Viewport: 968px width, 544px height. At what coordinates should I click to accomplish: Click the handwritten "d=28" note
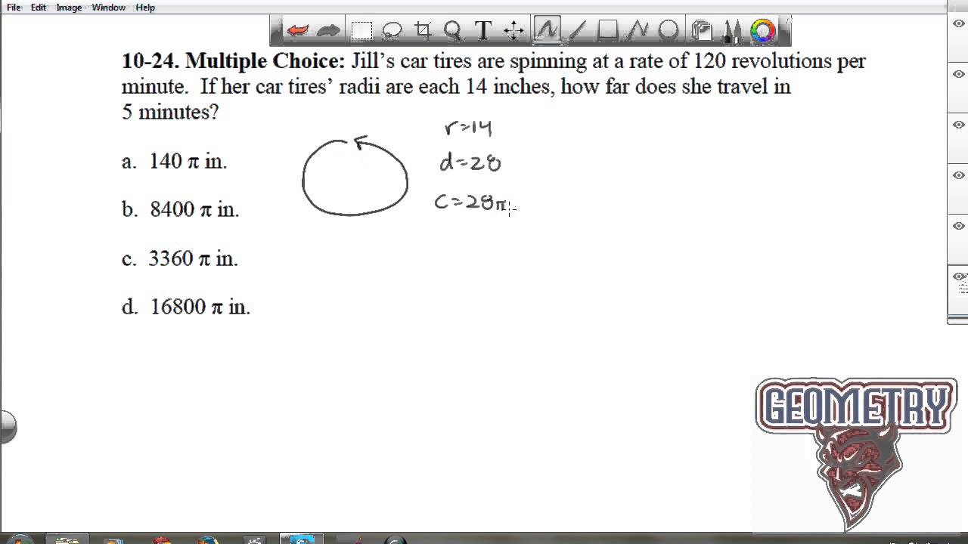point(470,162)
